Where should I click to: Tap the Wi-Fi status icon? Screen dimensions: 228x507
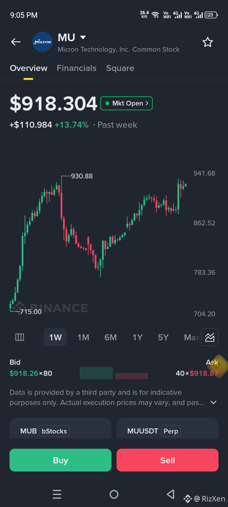155,15
